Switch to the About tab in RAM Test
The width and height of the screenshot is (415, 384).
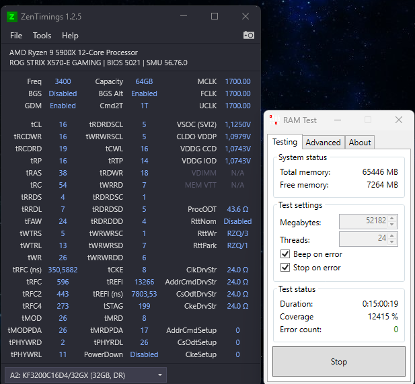tap(360, 143)
